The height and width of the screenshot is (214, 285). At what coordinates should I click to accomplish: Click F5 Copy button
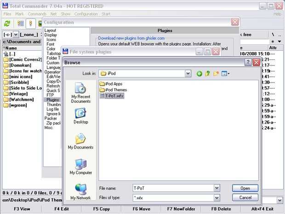[102, 209]
